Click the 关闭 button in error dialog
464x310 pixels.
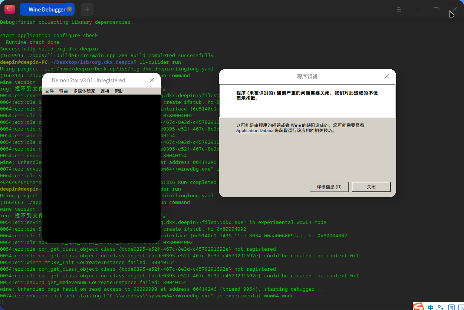pos(371,187)
